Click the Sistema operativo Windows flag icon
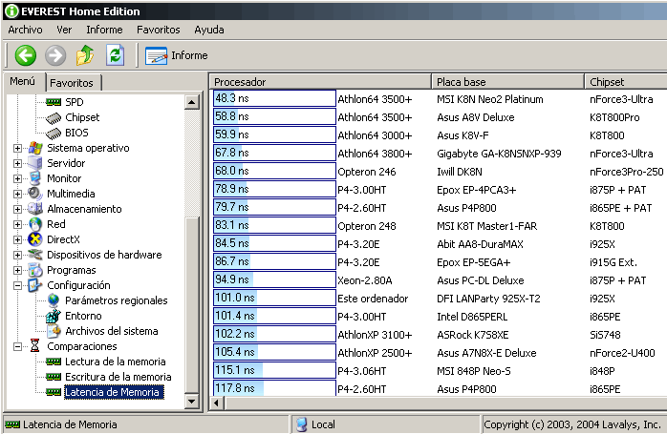Image resolution: width=667 pixels, height=434 pixels. point(35,148)
